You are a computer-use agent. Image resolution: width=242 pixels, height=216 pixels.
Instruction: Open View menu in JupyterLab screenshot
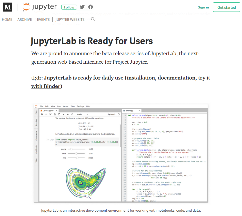pos(53,106)
